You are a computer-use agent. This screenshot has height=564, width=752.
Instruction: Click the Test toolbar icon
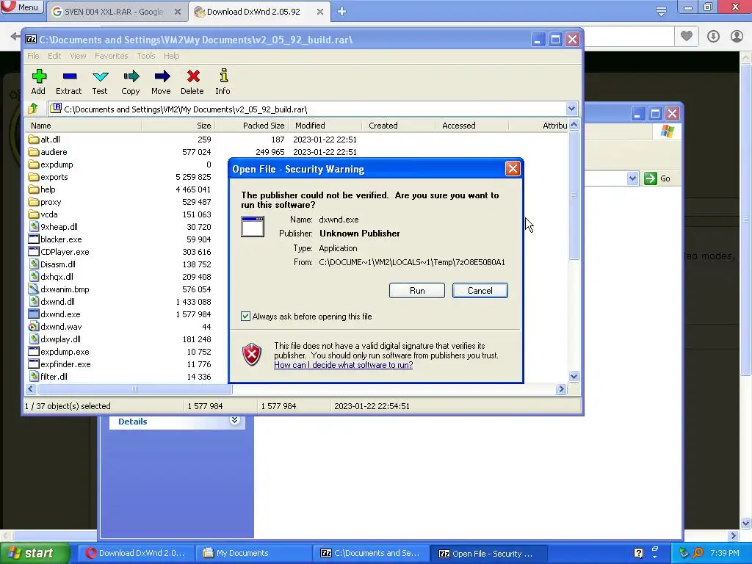click(100, 76)
